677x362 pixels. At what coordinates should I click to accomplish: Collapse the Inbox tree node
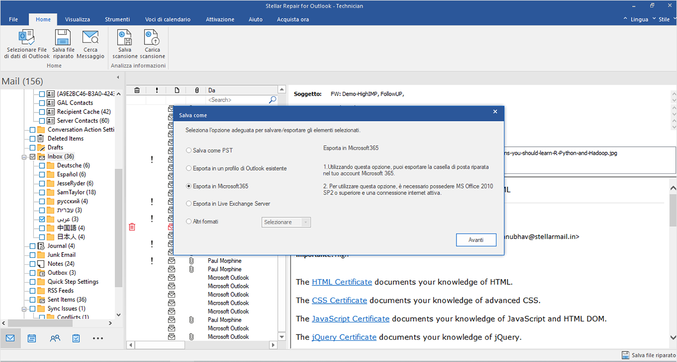point(24,157)
